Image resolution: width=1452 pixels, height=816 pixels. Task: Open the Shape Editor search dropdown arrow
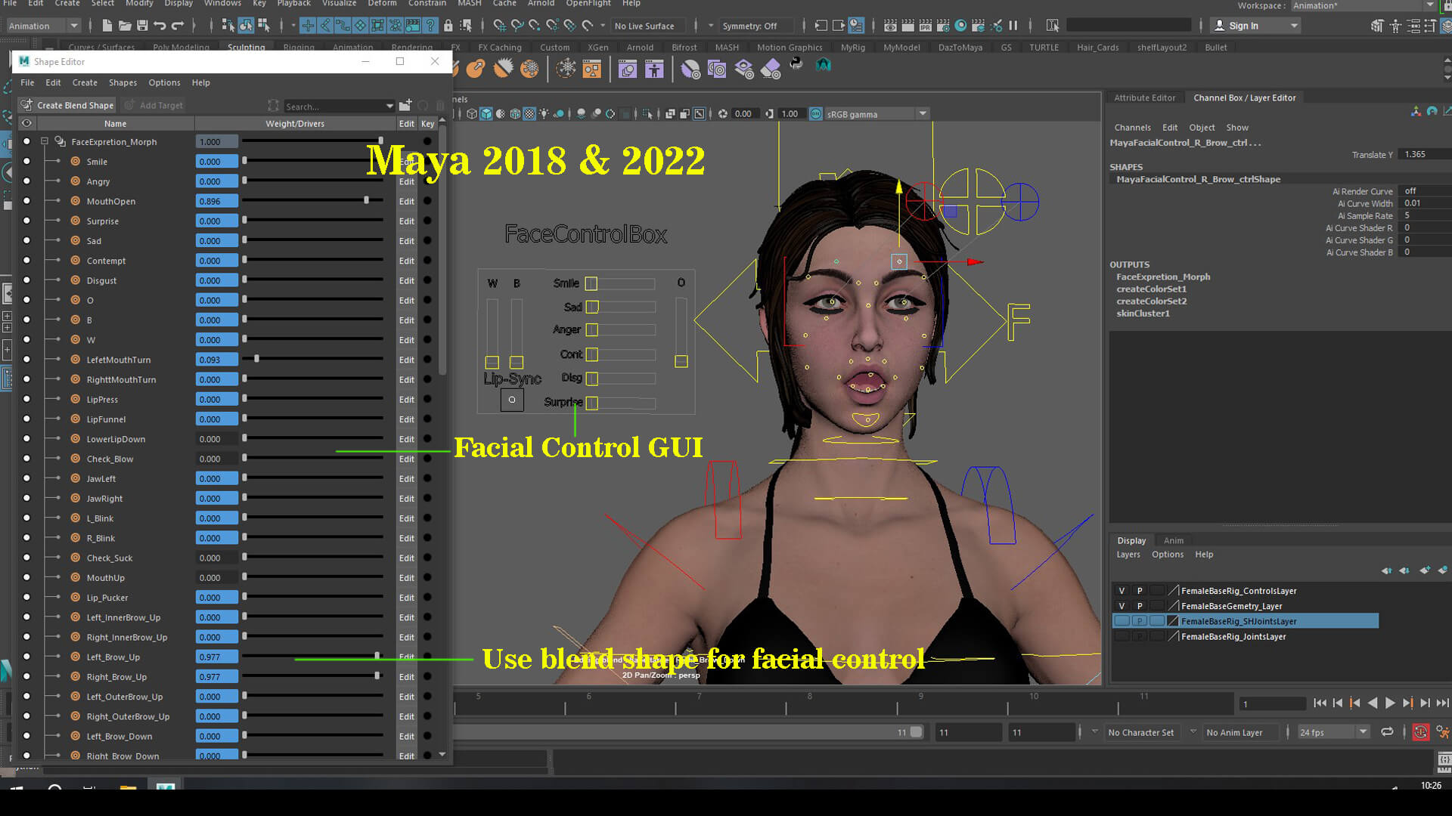(x=389, y=106)
